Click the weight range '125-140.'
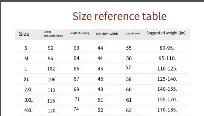 167,79
